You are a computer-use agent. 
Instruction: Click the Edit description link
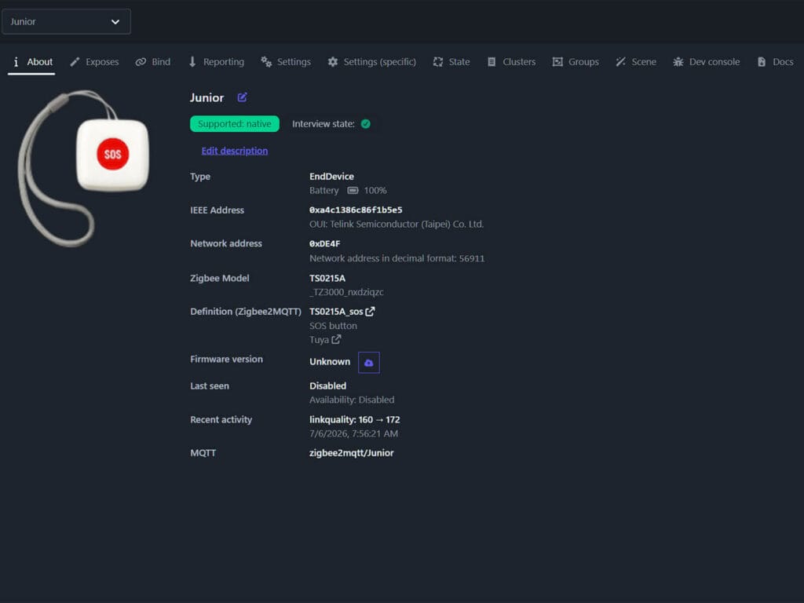point(234,151)
